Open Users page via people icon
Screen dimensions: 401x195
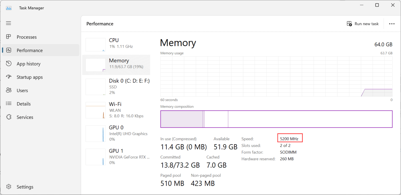(x=9, y=90)
